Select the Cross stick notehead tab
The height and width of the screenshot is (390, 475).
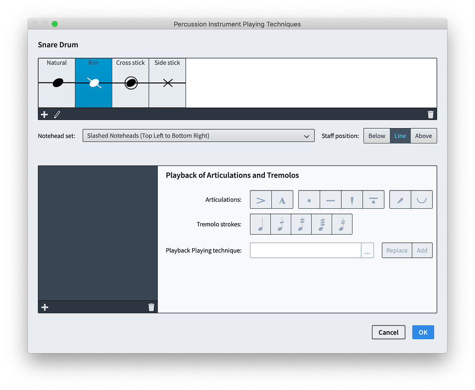pyautogui.click(x=130, y=83)
